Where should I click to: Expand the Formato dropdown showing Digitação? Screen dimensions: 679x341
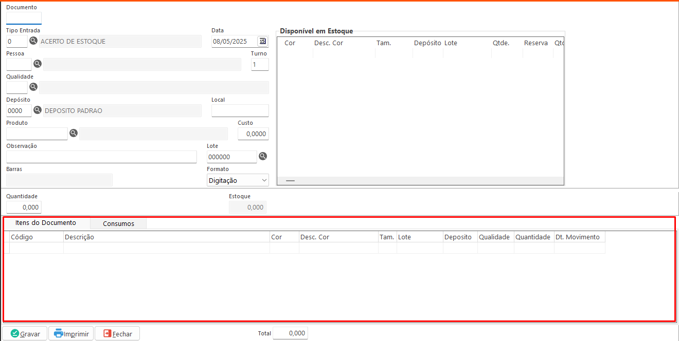pyautogui.click(x=238, y=180)
